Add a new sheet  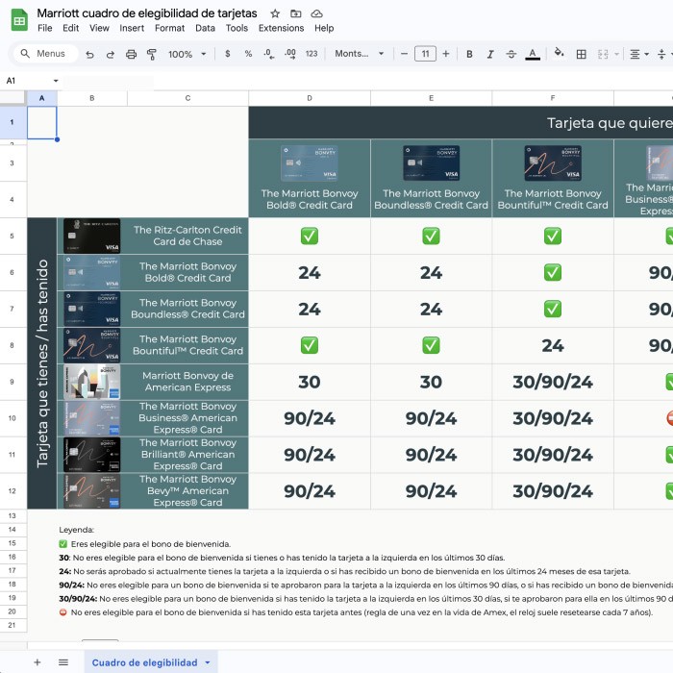point(37,662)
